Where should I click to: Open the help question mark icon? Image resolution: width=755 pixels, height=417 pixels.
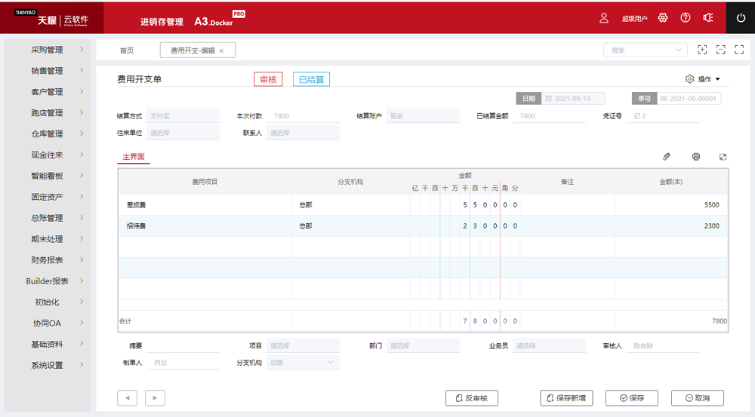686,17
